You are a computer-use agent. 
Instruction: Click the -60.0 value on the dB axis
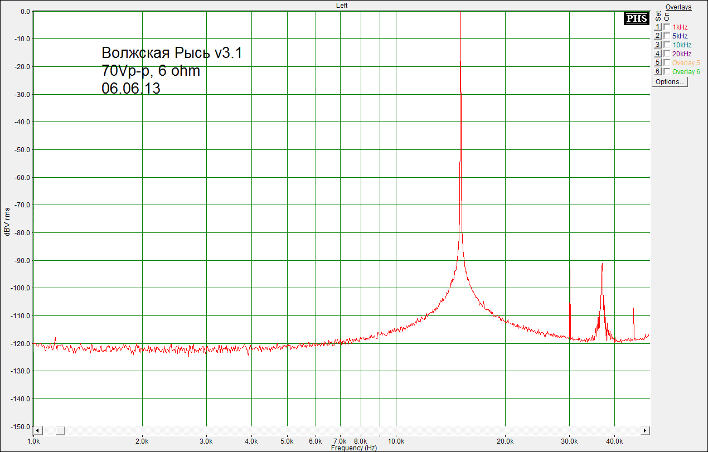point(21,178)
